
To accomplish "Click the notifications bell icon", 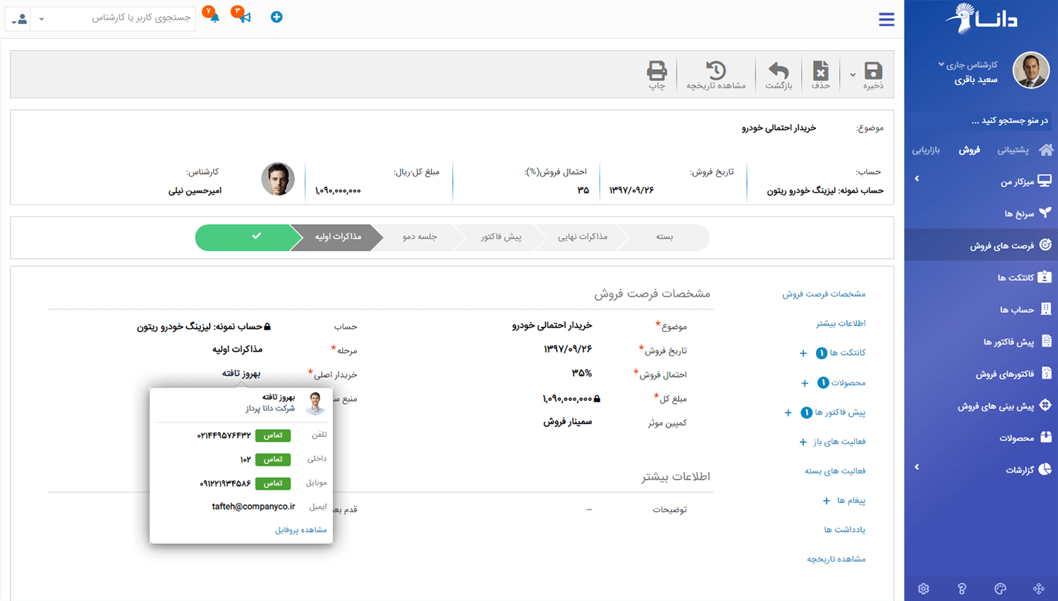I will click(x=214, y=17).
